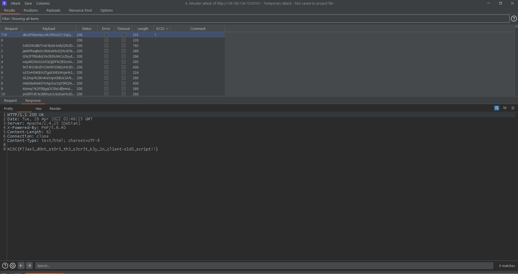
Task: Toggle Timeout checkbox for request 1
Action: pyautogui.click(x=124, y=45)
